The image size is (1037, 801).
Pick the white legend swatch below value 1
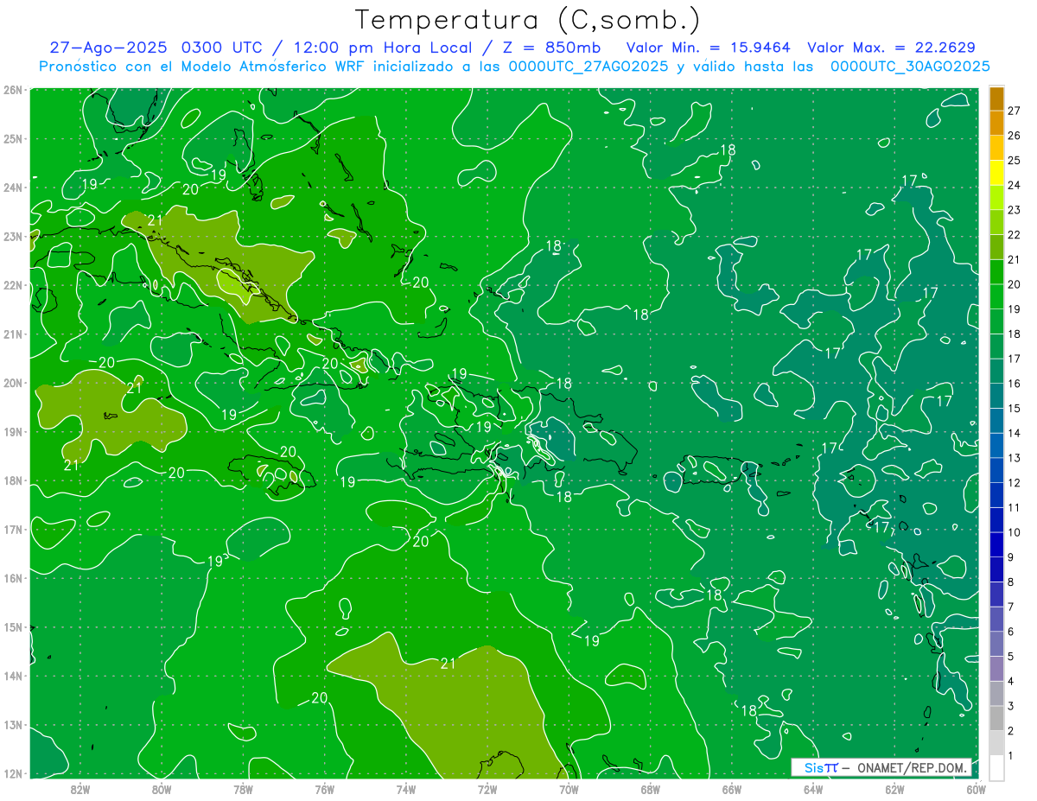996,767
